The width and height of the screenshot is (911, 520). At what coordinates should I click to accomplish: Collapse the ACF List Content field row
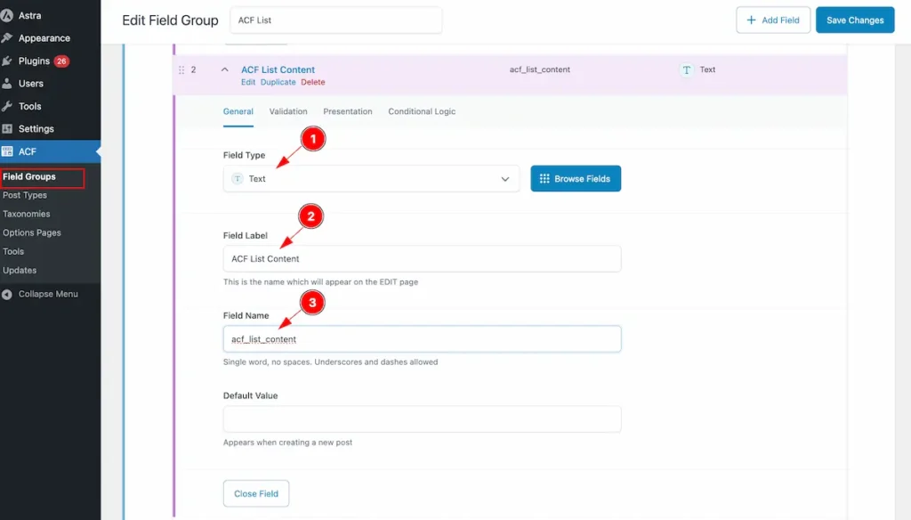[x=224, y=69]
